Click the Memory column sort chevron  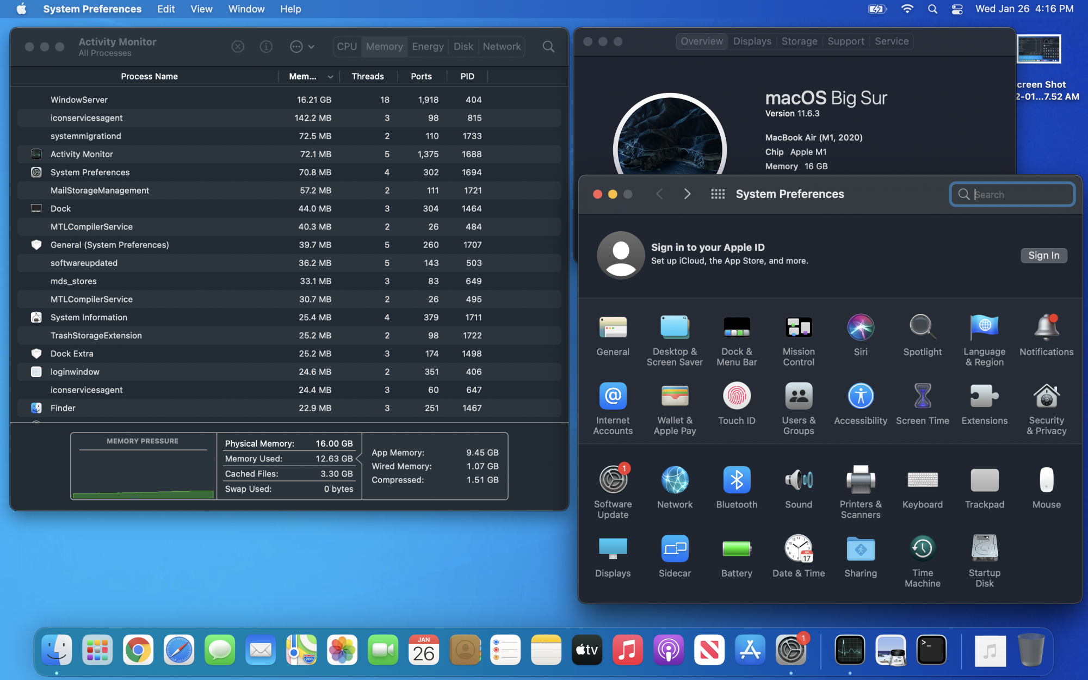[x=330, y=77]
